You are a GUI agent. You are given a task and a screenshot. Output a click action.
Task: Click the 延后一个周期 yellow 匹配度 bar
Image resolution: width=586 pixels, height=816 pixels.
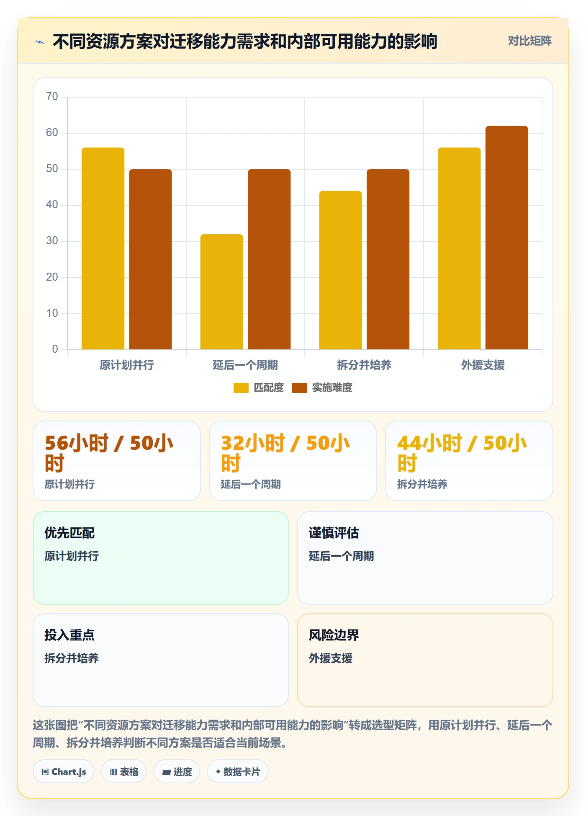pos(222,292)
